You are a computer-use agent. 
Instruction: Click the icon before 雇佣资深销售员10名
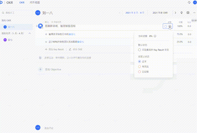[x=46, y=34]
